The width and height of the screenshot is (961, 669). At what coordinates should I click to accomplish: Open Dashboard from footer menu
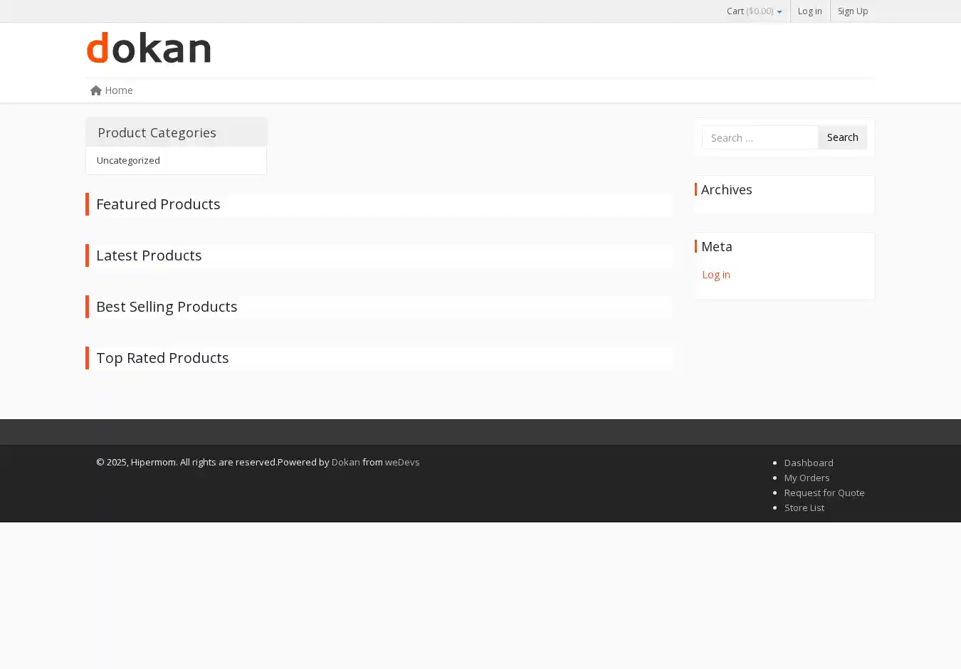808,463
